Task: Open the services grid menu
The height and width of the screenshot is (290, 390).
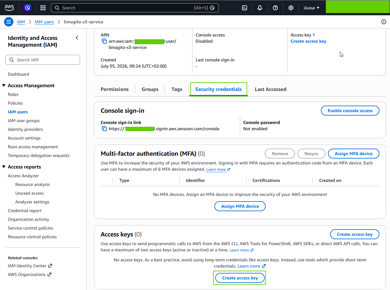Action: (43, 8)
